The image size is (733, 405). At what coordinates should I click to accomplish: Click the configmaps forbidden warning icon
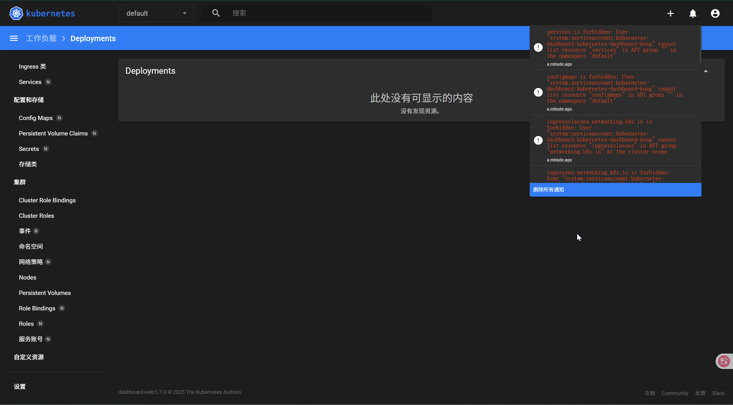pyautogui.click(x=538, y=92)
